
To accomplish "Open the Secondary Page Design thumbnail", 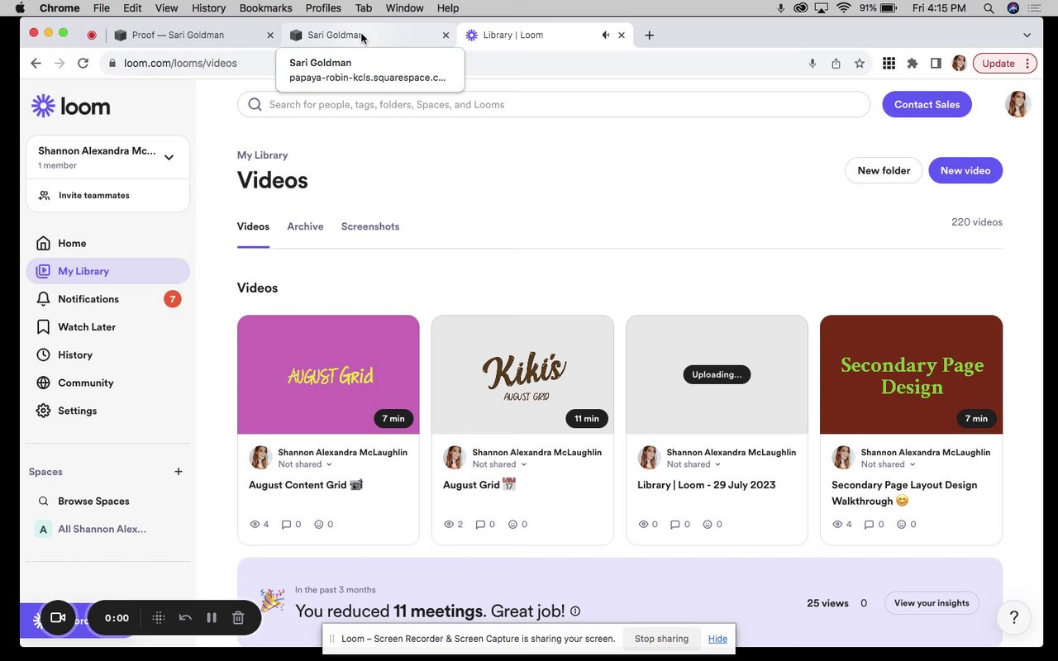I will pyautogui.click(x=911, y=374).
